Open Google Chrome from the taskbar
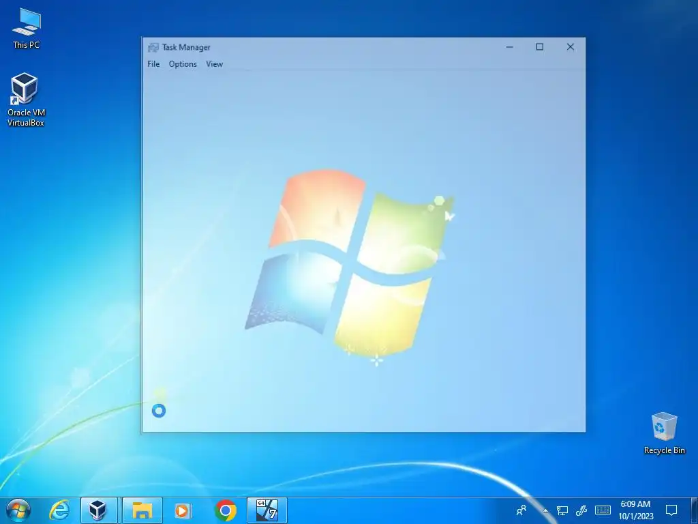 pos(225,510)
